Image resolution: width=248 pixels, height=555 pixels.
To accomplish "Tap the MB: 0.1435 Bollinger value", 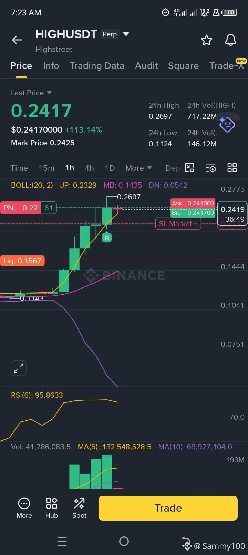I will [x=123, y=185].
